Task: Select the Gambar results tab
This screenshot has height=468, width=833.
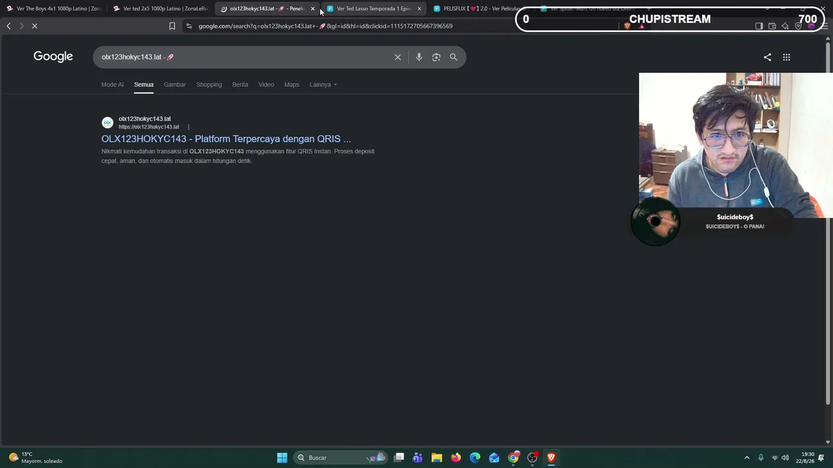Action: [x=174, y=84]
